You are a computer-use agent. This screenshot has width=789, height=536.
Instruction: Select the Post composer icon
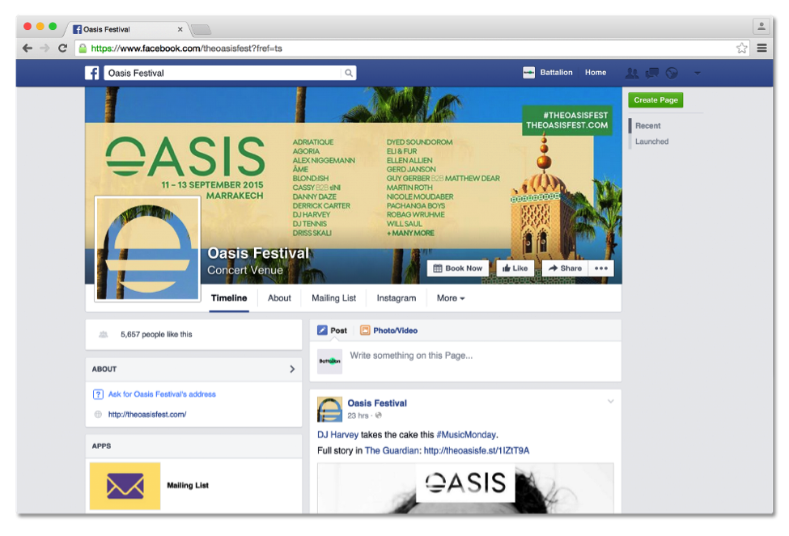[x=324, y=330]
